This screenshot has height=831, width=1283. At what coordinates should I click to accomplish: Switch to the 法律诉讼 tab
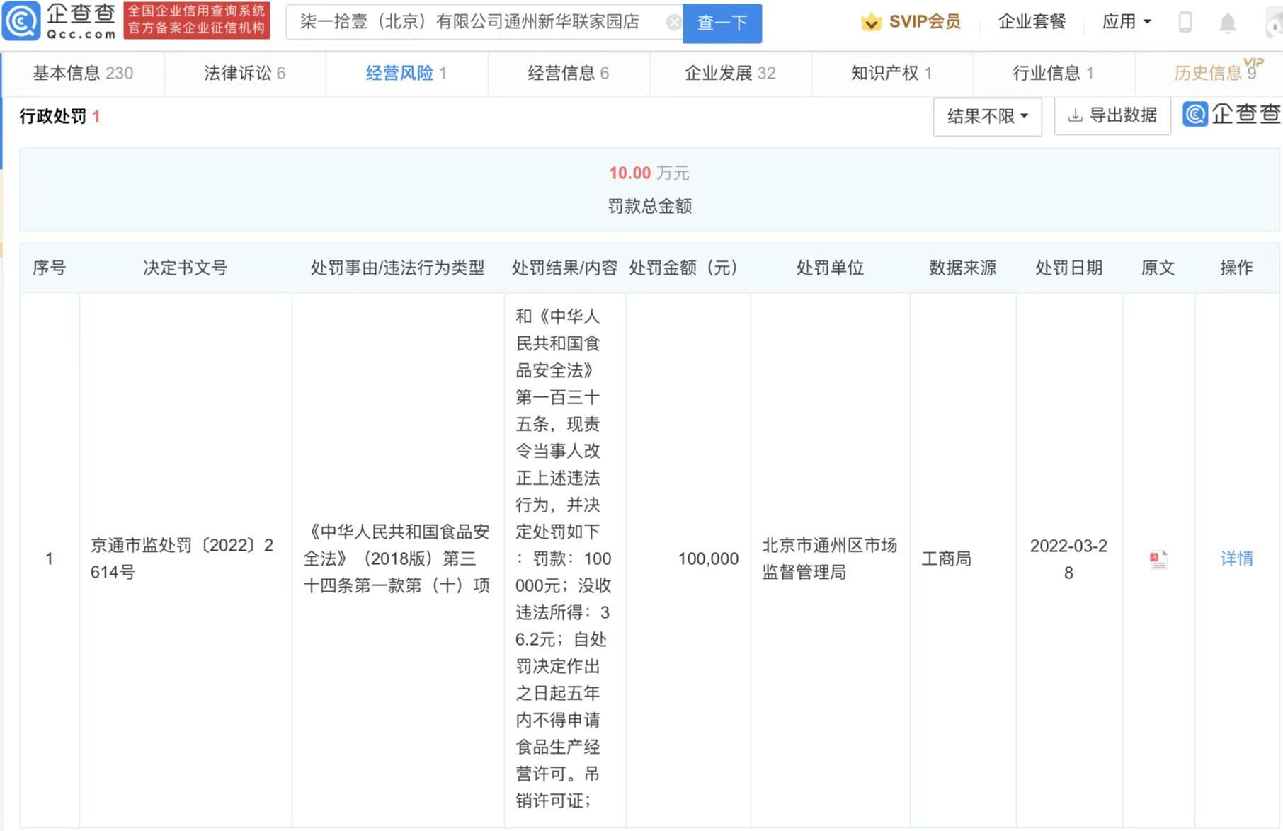(244, 73)
